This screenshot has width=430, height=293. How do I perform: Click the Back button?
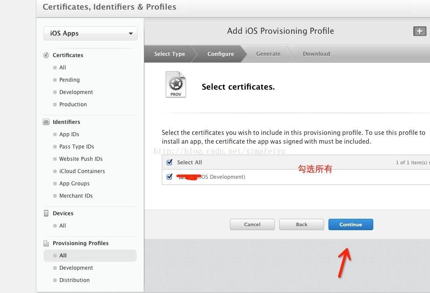point(302,224)
